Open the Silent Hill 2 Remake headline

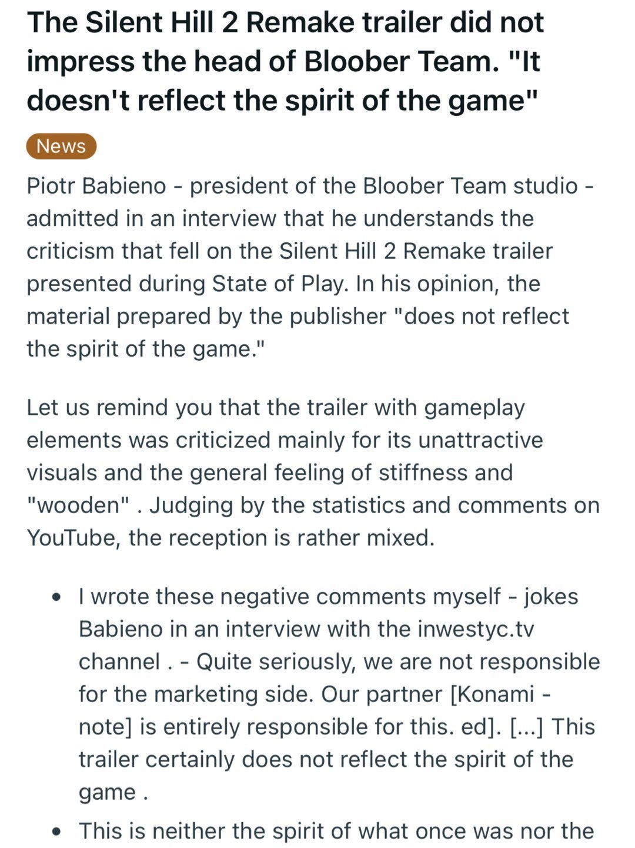point(285,61)
